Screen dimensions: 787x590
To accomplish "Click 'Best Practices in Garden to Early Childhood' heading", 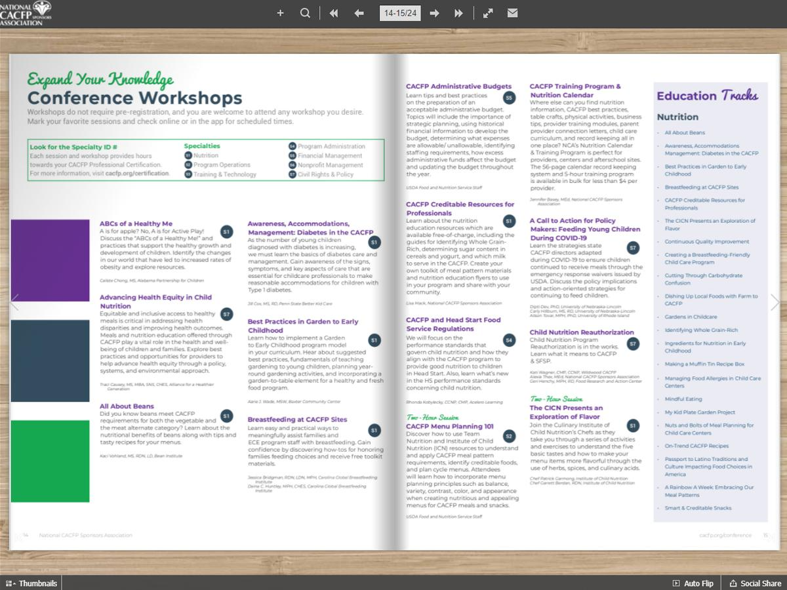I will pos(303,326).
